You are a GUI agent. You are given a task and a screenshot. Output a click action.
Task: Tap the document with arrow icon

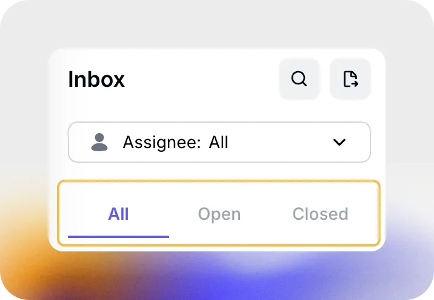(350, 79)
